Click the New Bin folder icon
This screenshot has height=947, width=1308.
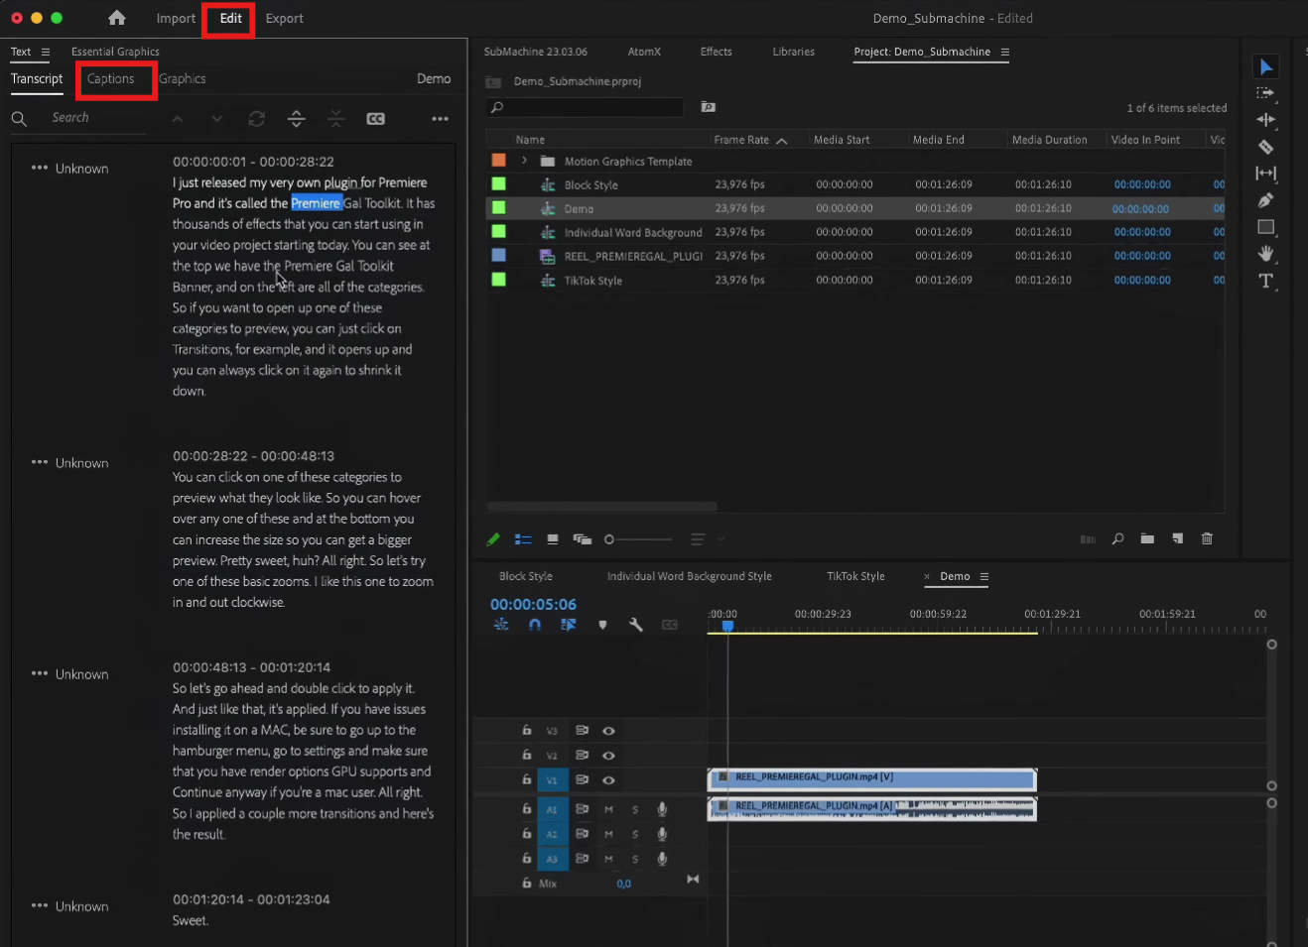(1147, 538)
